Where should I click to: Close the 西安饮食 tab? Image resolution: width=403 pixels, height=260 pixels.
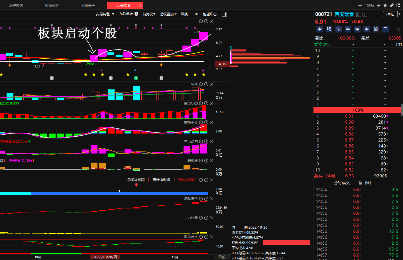pos(140,6)
